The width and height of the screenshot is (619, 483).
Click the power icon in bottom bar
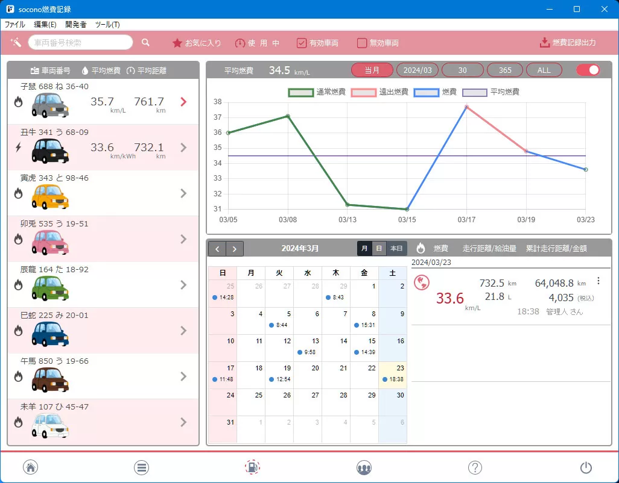pos(586,467)
